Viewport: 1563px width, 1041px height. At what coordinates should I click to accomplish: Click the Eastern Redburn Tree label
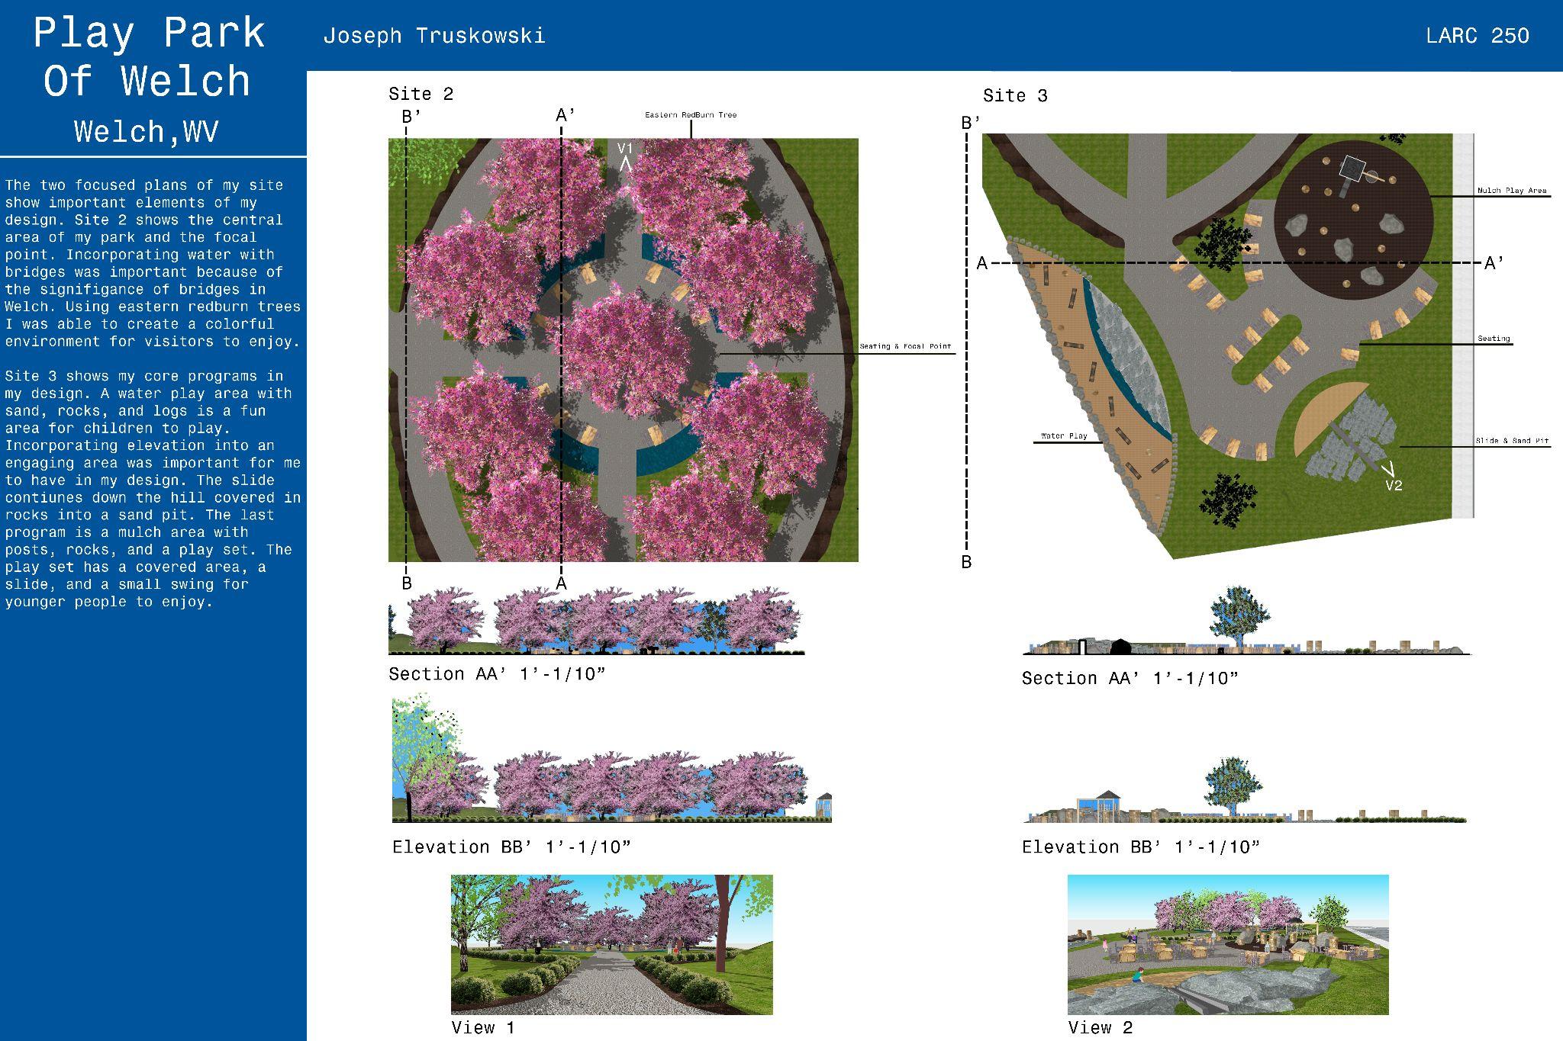coord(691,115)
